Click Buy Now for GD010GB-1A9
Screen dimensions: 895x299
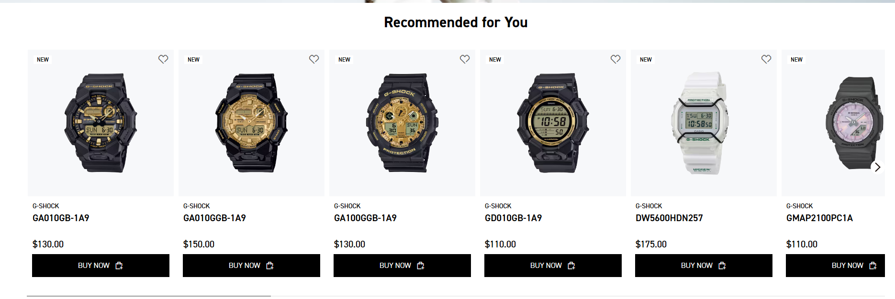tap(553, 266)
